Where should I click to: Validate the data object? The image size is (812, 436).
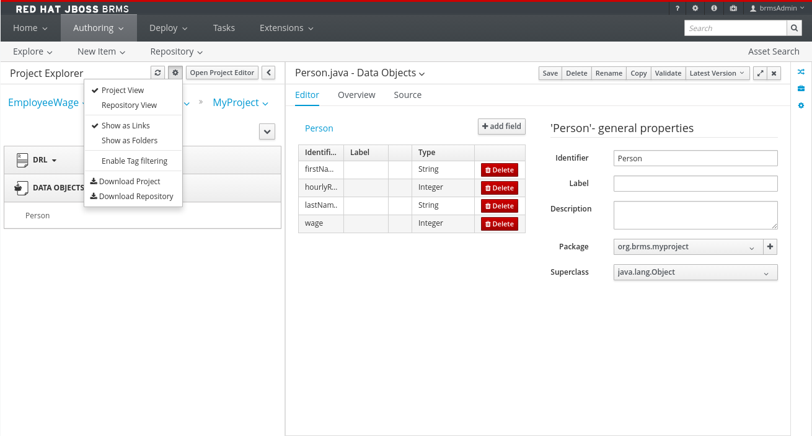(668, 73)
